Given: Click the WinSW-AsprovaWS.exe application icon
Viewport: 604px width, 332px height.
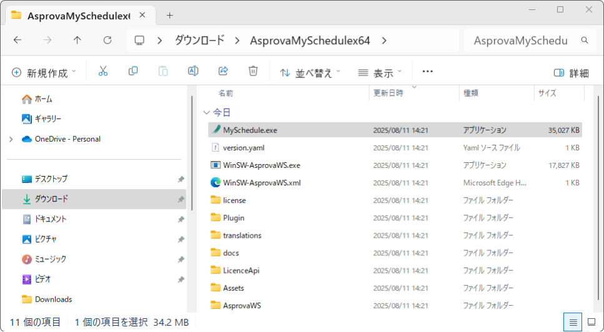Looking at the screenshot, I should 215,165.
